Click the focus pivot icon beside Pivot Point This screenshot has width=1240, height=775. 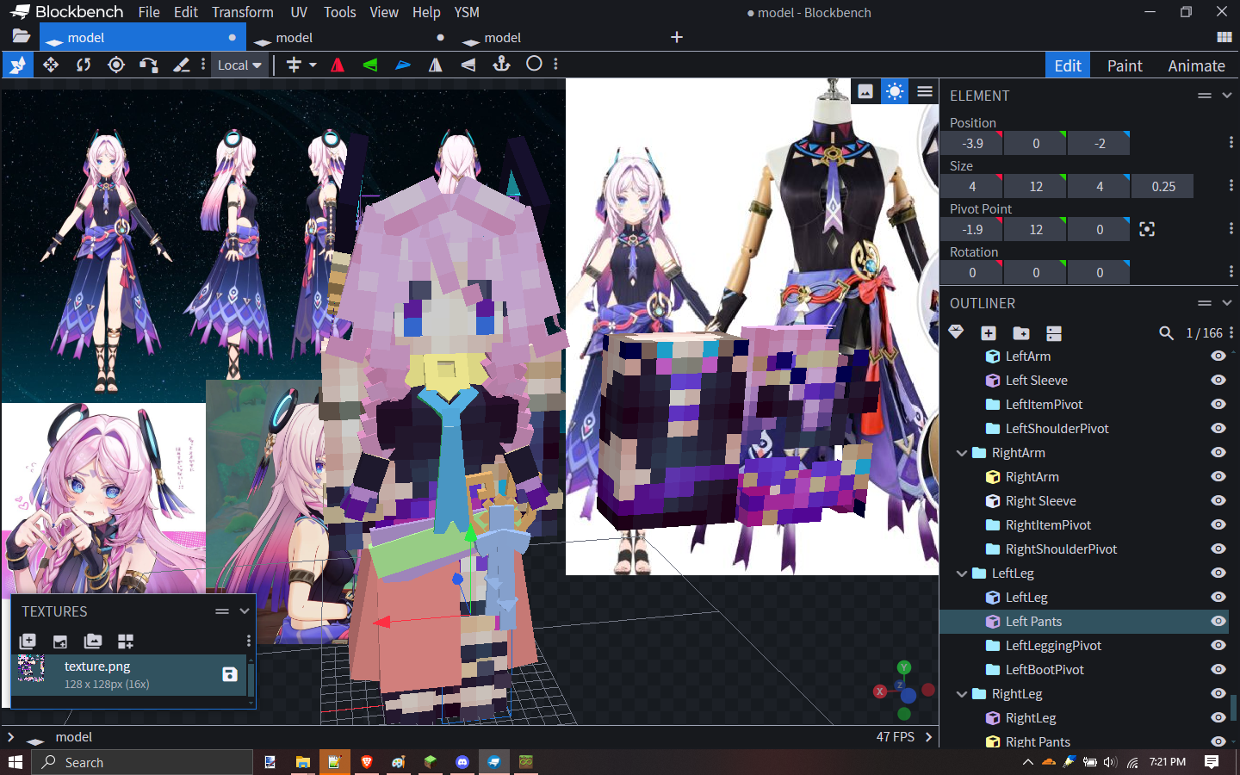(x=1147, y=229)
